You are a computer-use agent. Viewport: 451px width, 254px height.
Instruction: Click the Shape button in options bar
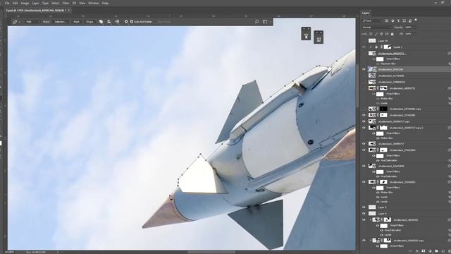89,22
